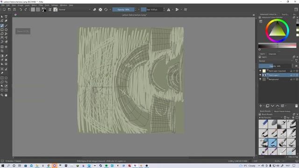Hide the selected Paint Layer 1
299x168 pixels.
(260, 75)
